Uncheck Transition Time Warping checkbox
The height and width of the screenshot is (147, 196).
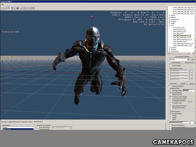click(171, 97)
